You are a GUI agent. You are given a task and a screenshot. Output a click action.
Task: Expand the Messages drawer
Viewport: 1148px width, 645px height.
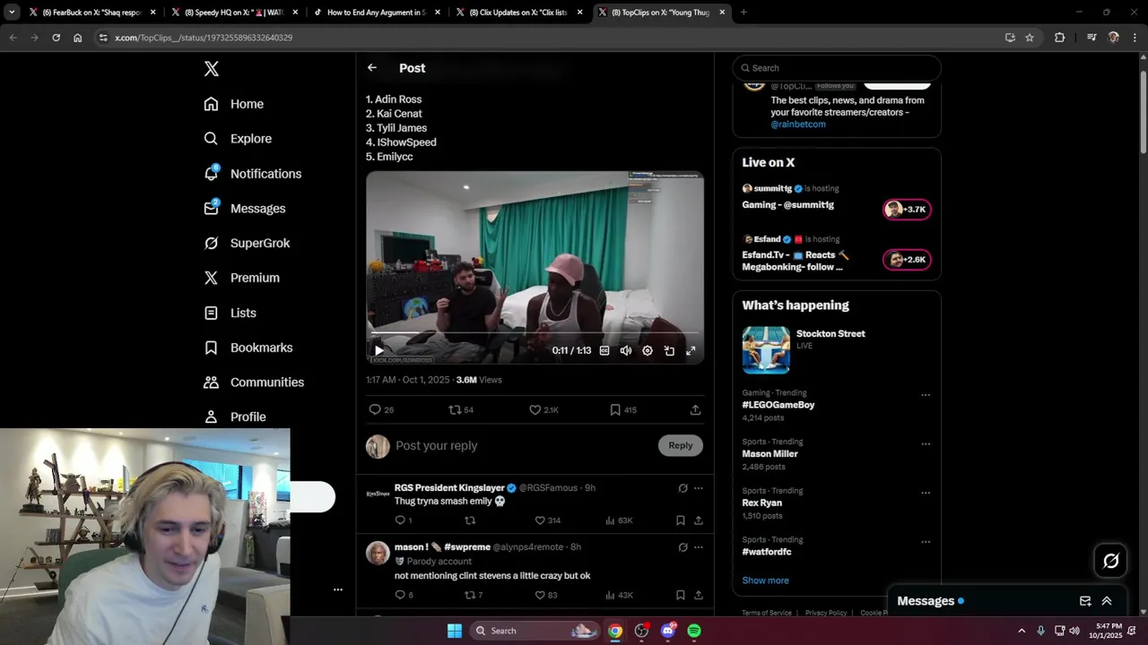click(x=1107, y=601)
